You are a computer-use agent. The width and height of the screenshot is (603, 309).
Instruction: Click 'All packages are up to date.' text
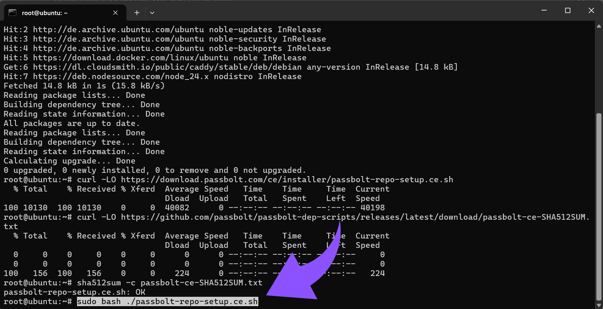tap(72, 123)
